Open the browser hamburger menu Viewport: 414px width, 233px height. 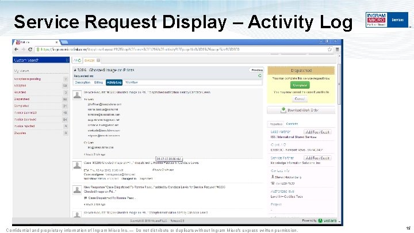pos(337,49)
